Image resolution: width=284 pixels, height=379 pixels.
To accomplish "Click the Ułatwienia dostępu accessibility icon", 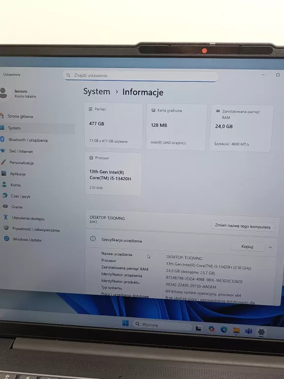I will pos(6,217).
